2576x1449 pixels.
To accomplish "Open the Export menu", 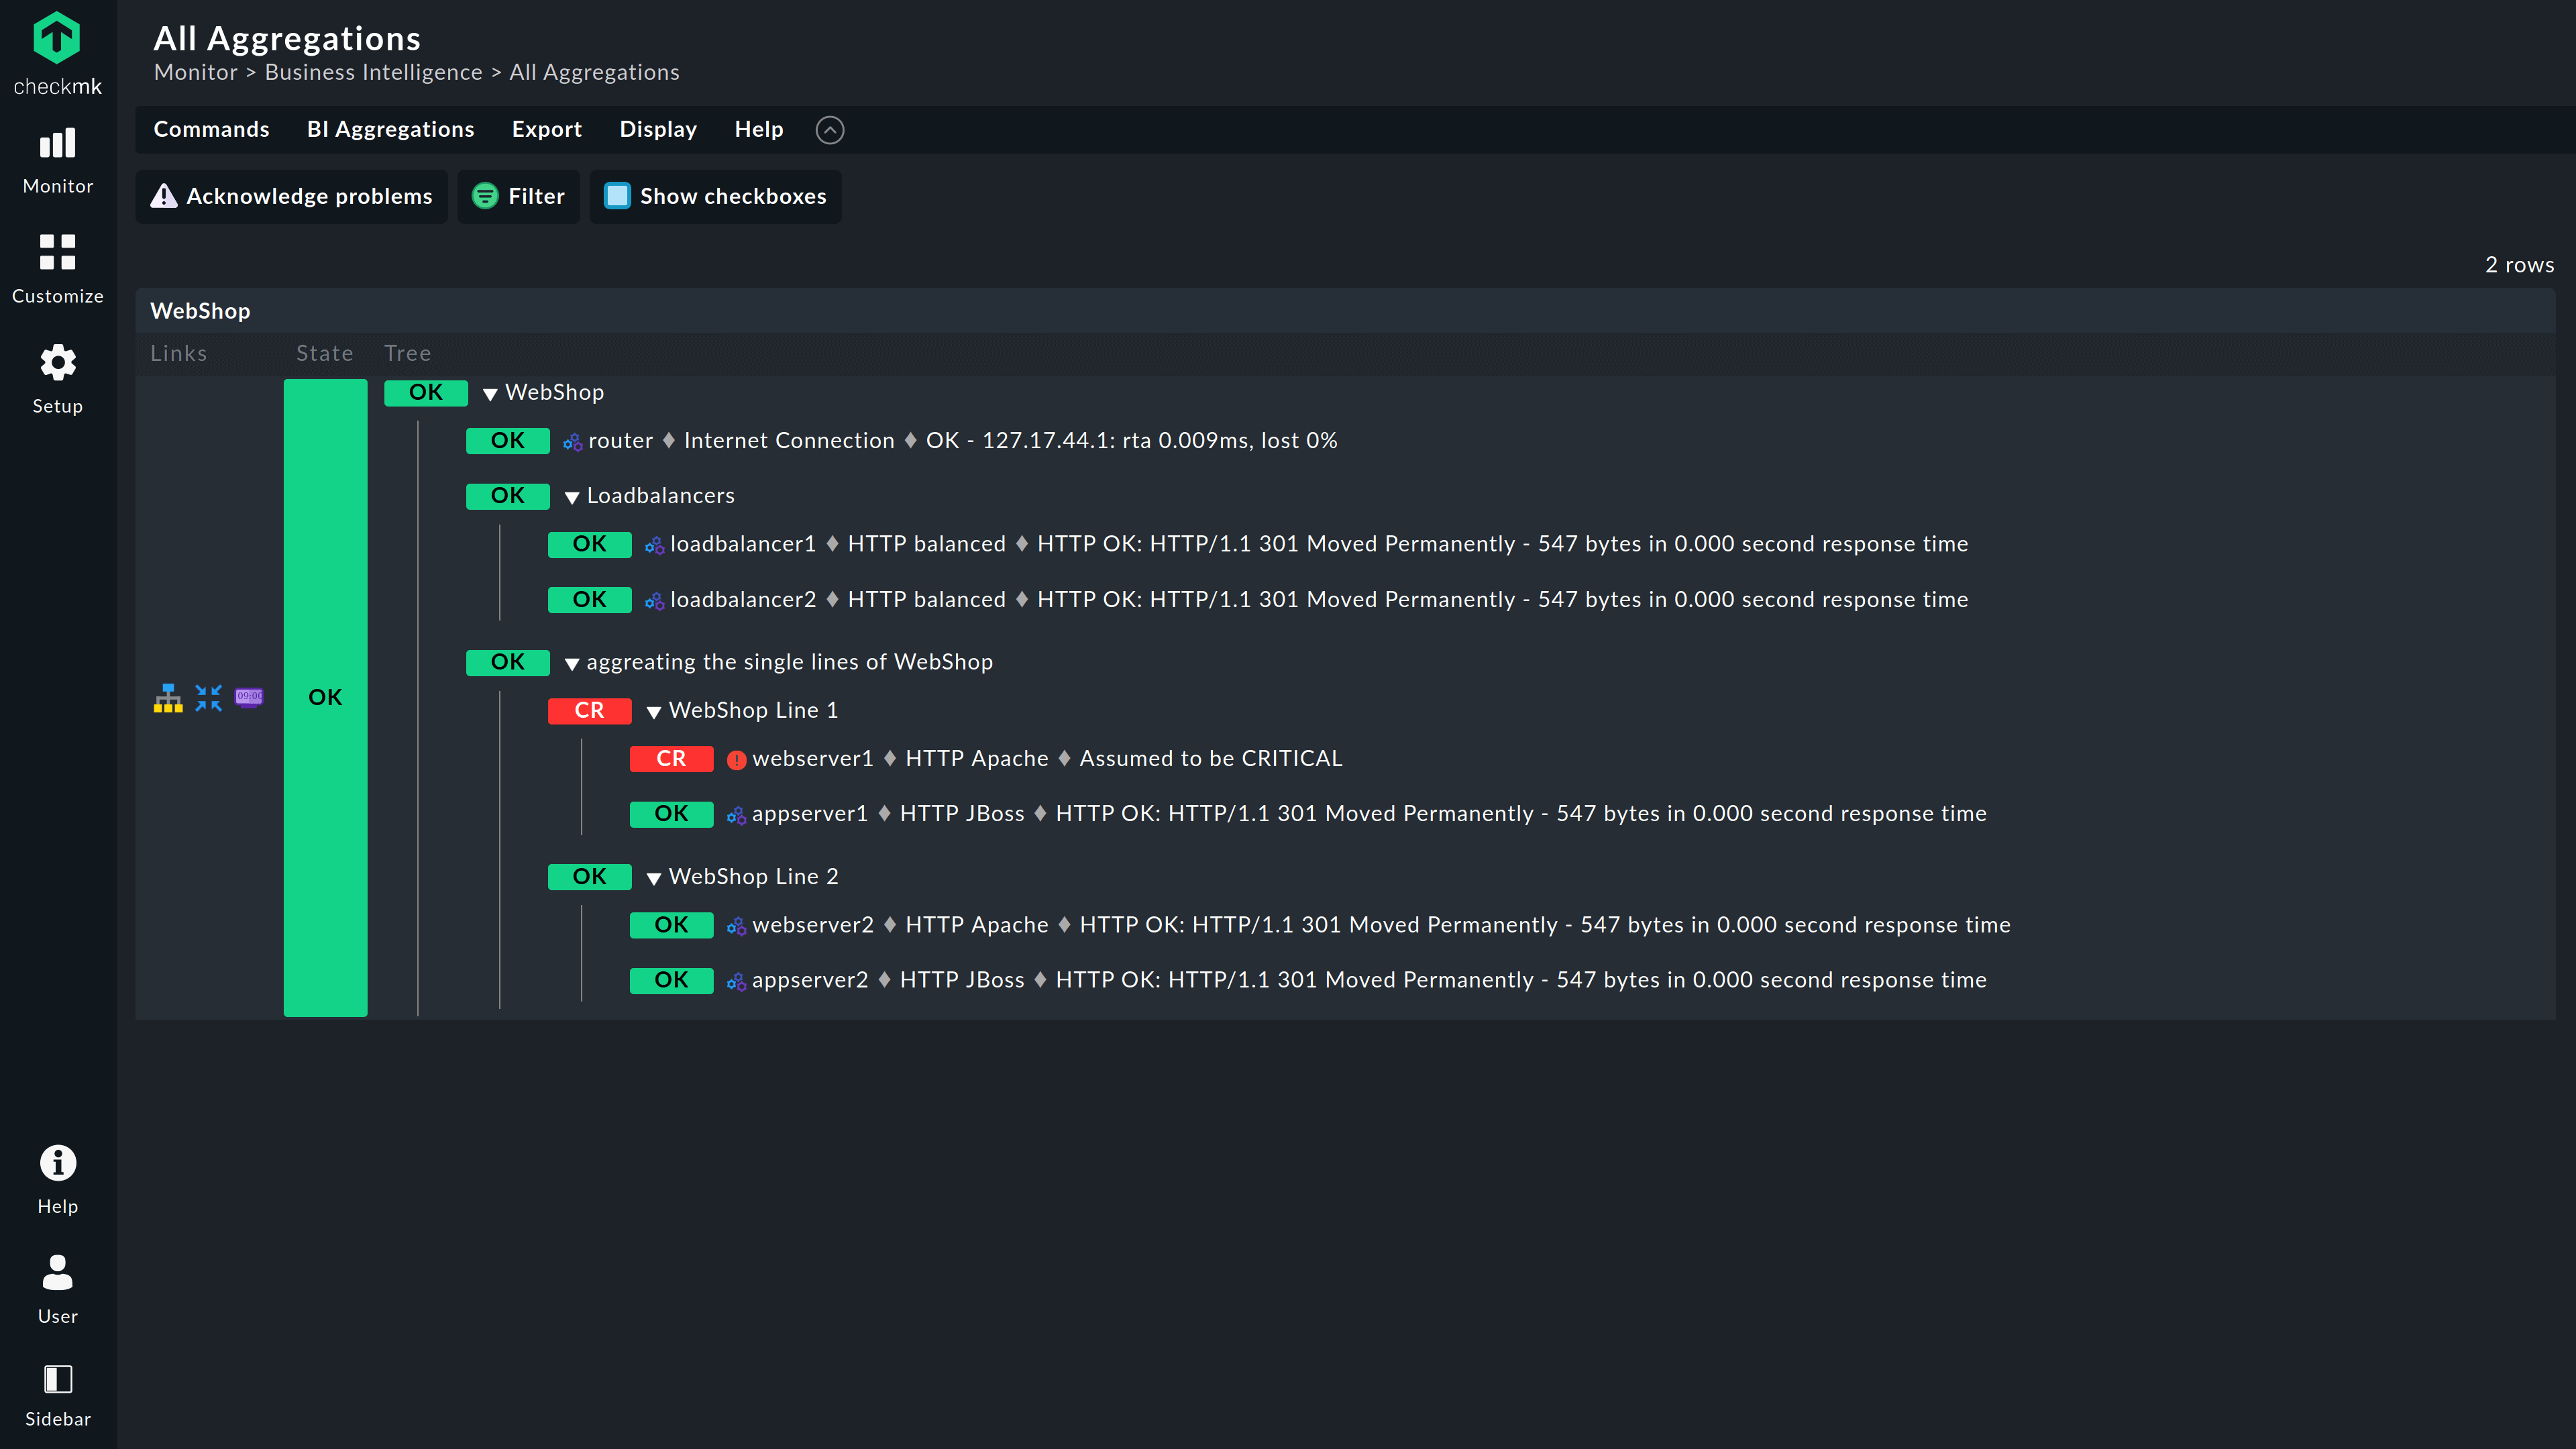I will [x=546, y=130].
